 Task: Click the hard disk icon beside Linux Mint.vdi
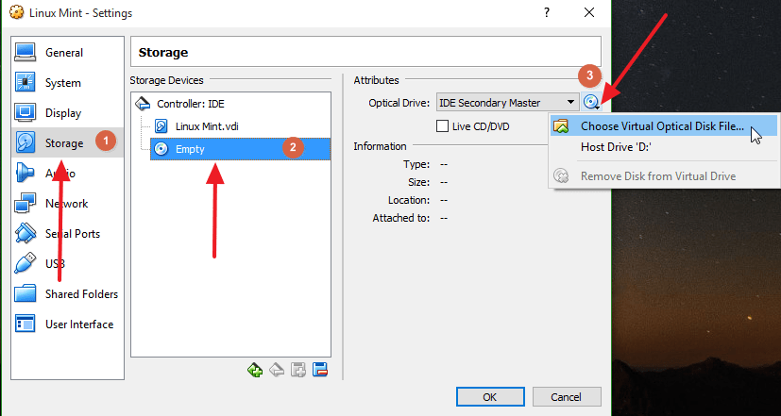pos(161,125)
